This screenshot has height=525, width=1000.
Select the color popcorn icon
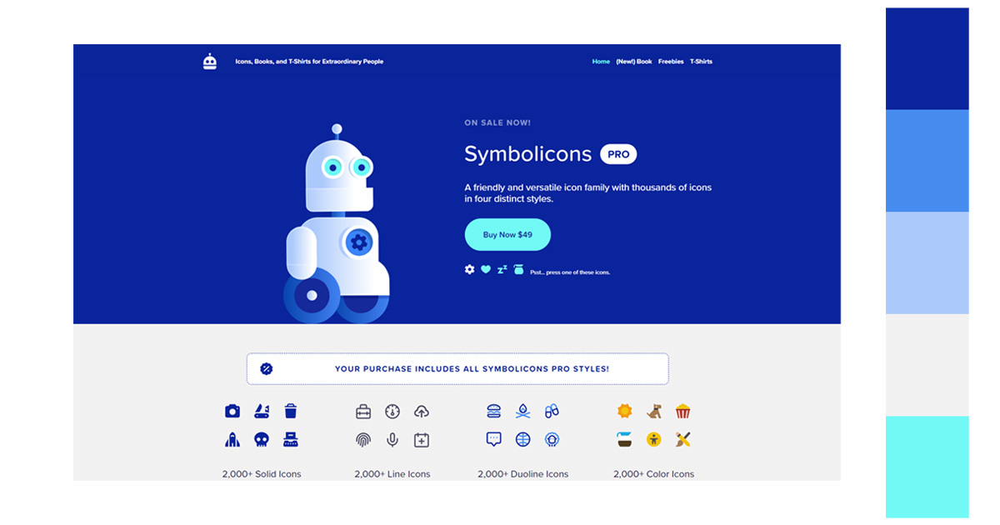(x=682, y=411)
